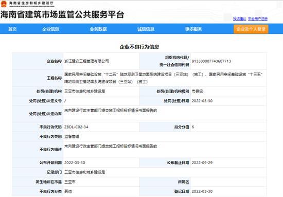Follow the 投诉建议 link
Viewport: 283px width, 197px height.
pyautogui.click(x=239, y=19)
